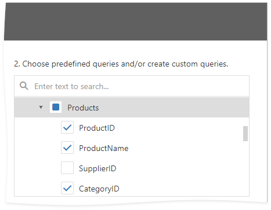Select the Products tree item label
Viewport: 271px width, 210px height.
83,108
